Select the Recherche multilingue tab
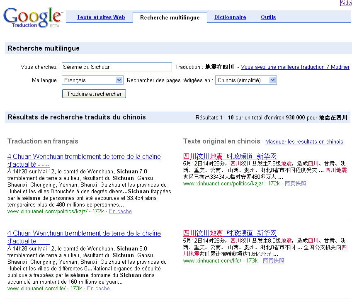Screen dimensions: 352x299 click(170, 17)
